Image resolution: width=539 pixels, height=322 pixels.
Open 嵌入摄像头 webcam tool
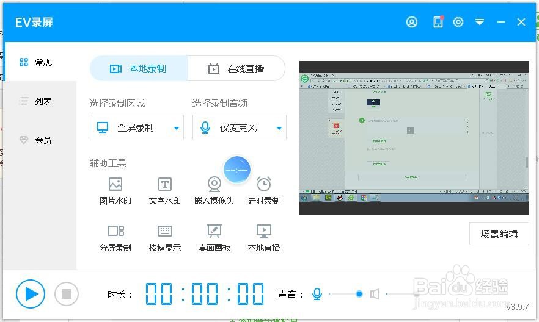(x=214, y=191)
